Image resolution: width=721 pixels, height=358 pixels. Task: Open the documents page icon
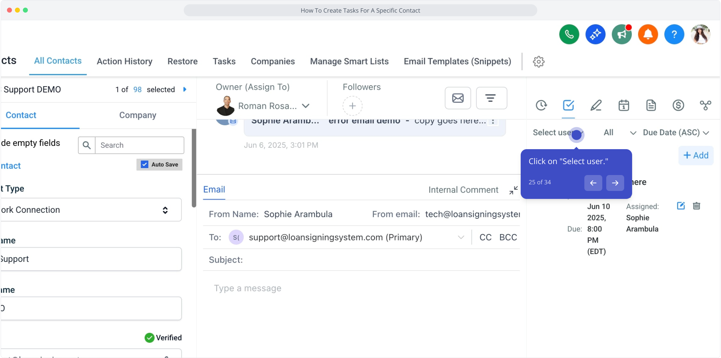click(x=651, y=105)
